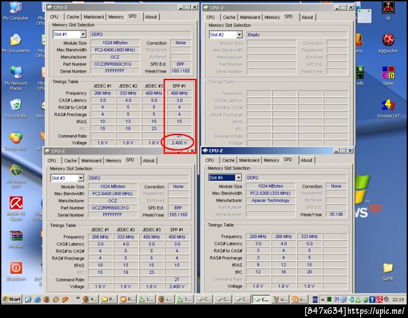
Task: Click the CPU-Z title bar icon in the Slot #2 window
Action: [206, 7]
